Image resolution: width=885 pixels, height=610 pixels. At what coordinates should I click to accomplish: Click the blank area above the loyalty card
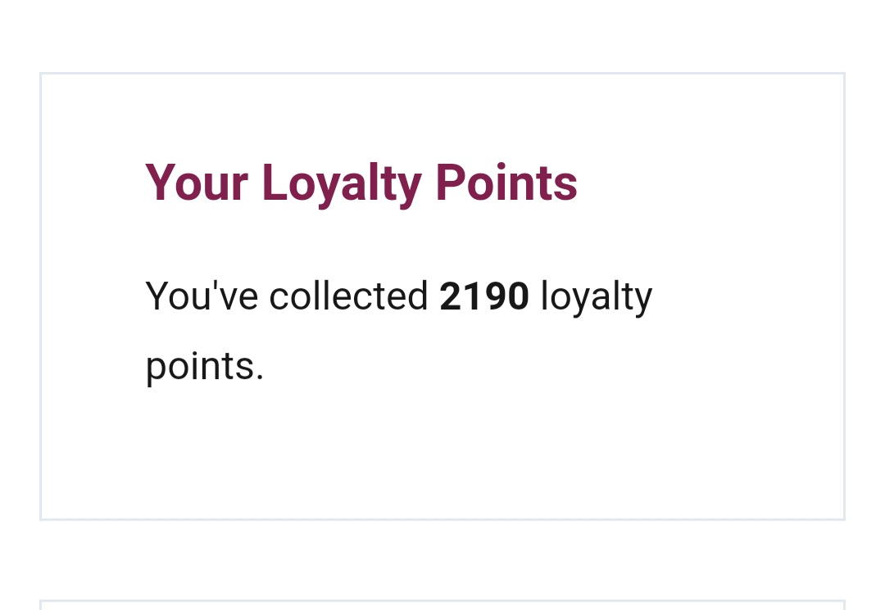pyautogui.click(x=442, y=37)
